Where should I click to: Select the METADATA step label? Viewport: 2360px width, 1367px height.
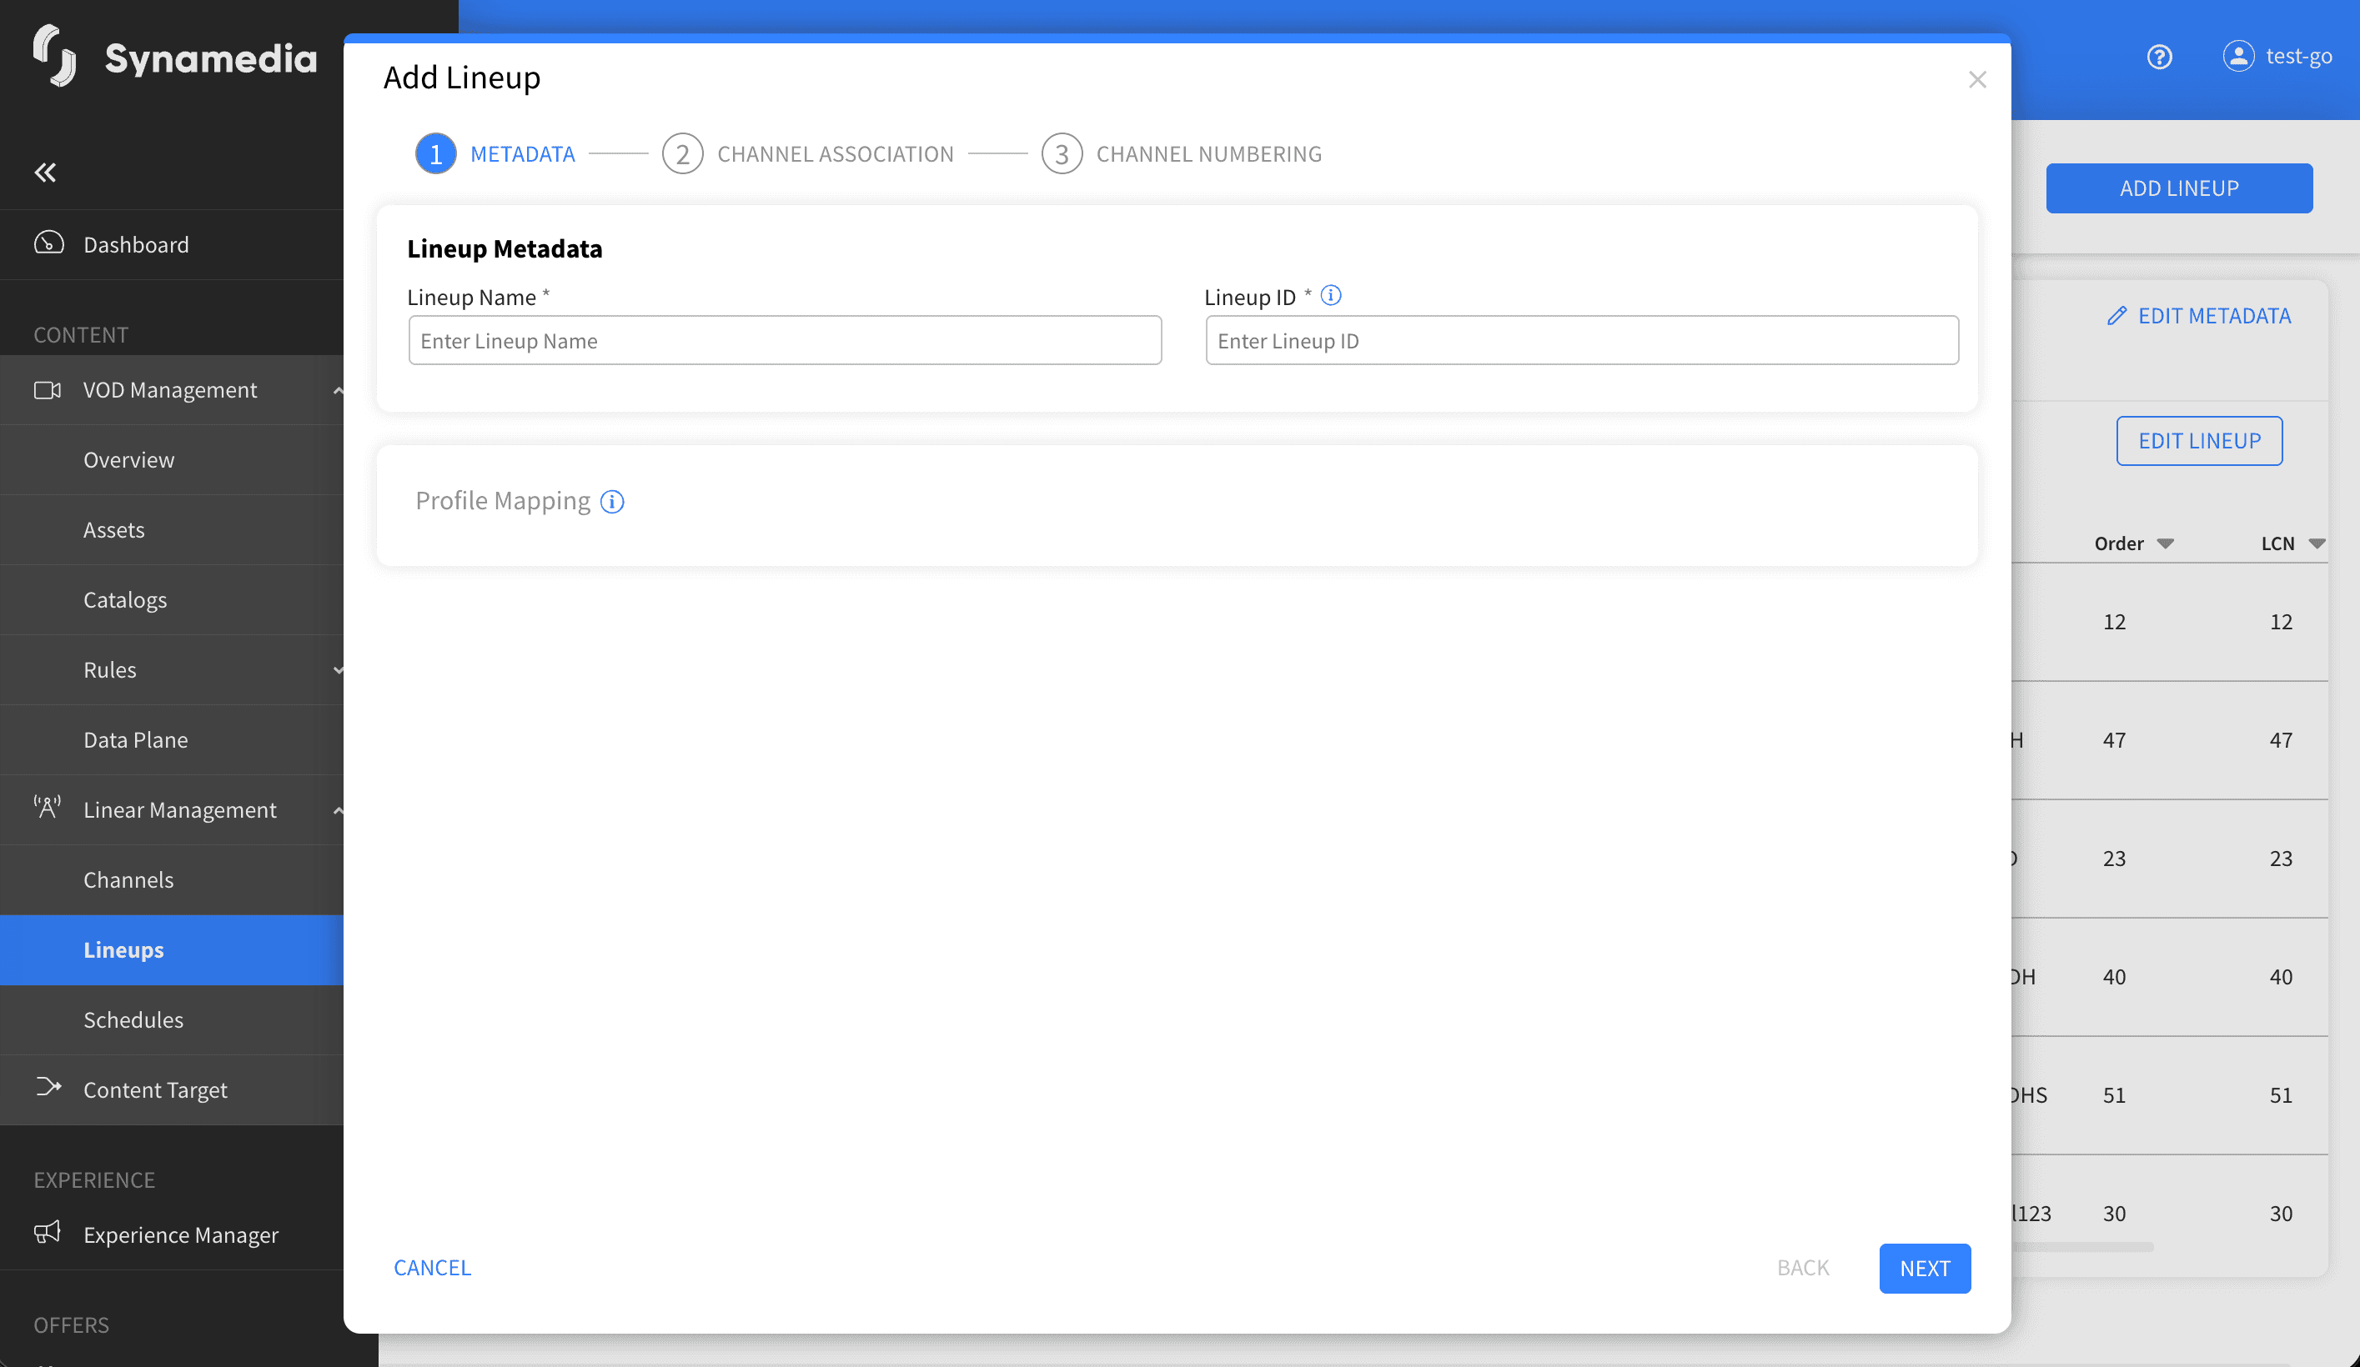click(x=523, y=154)
